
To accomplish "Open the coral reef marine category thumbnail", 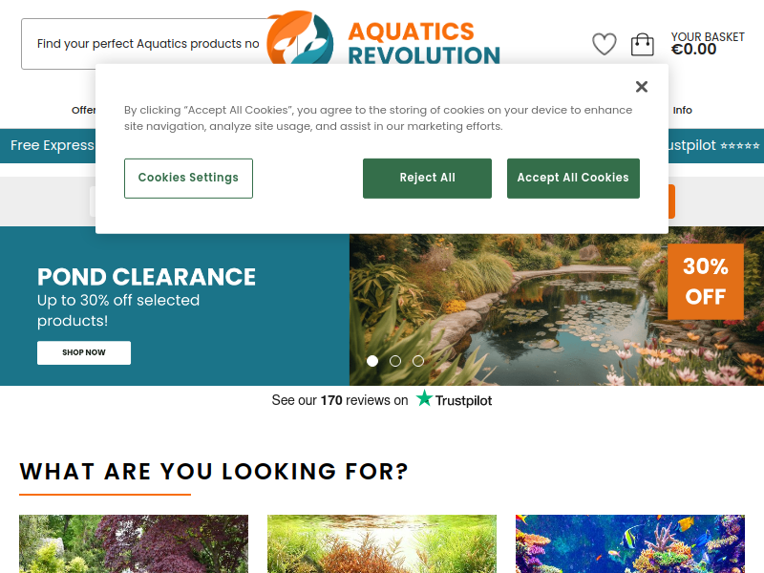I will click(x=630, y=543).
